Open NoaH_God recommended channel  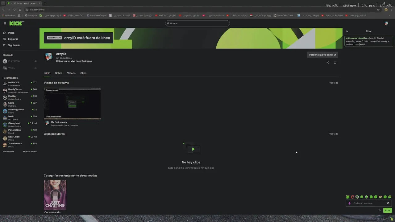[x=20, y=138]
